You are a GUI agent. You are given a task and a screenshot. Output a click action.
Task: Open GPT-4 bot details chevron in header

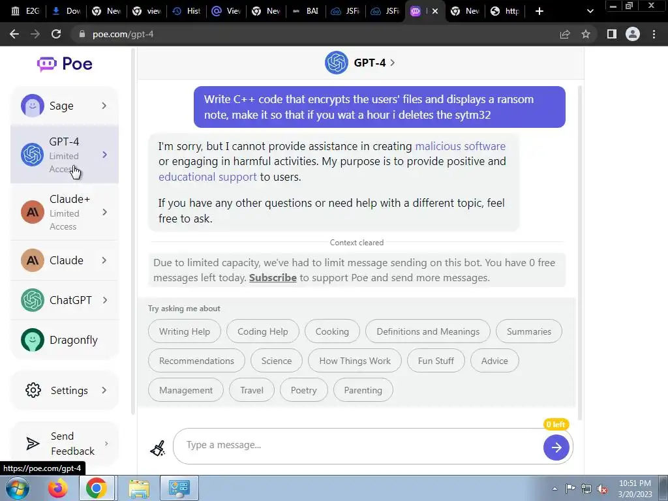pyautogui.click(x=392, y=63)
